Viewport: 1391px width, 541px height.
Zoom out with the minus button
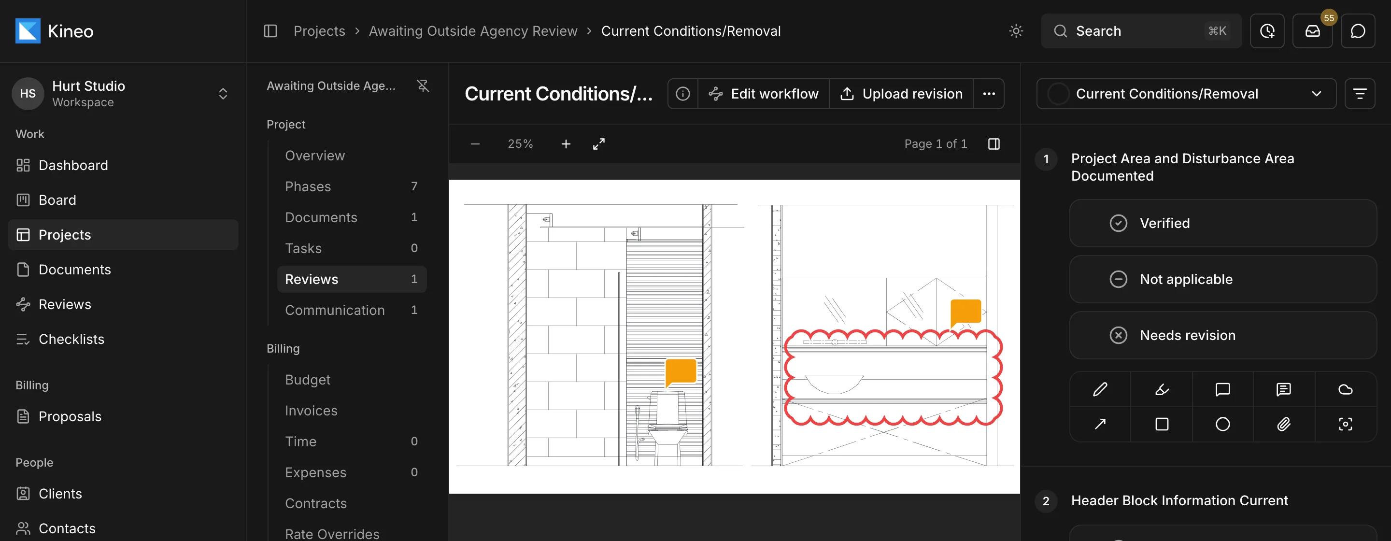coord(475,143)
